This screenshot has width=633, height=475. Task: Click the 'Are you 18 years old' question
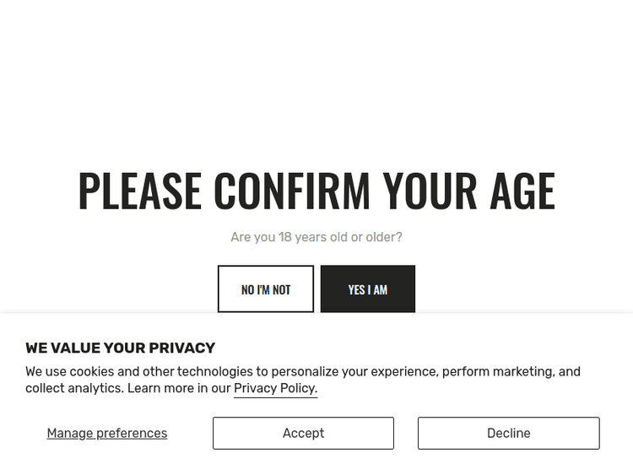(316, 237)
